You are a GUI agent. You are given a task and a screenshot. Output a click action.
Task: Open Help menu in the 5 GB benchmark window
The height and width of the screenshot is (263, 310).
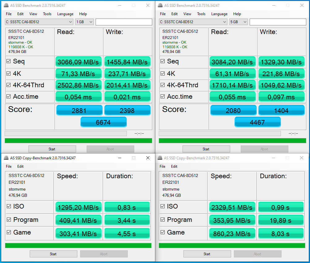click(237, 14)
